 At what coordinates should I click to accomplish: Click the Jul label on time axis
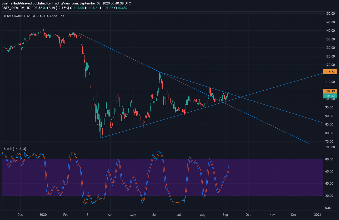click(178, 214)
